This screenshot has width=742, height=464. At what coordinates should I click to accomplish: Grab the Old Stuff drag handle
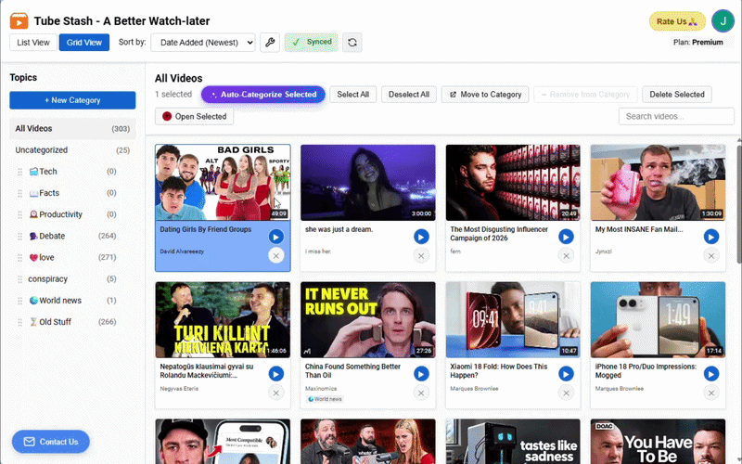[x=19, y=322]
